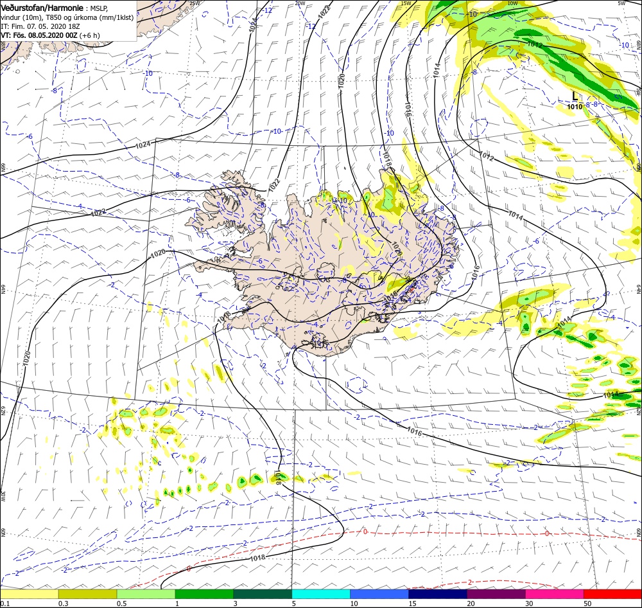Image resolution: width=642 pixels, height=608 pixels.
Task: Click the pale yellow 0.1 legend swatch
Action: click(x=30, y=594)
